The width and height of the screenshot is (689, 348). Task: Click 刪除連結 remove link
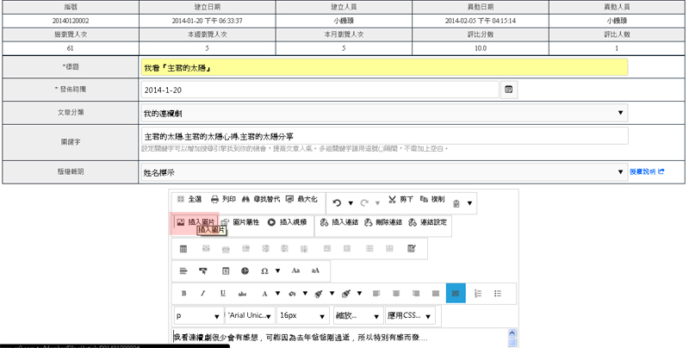pyautogui.click(x=383, y=222)
